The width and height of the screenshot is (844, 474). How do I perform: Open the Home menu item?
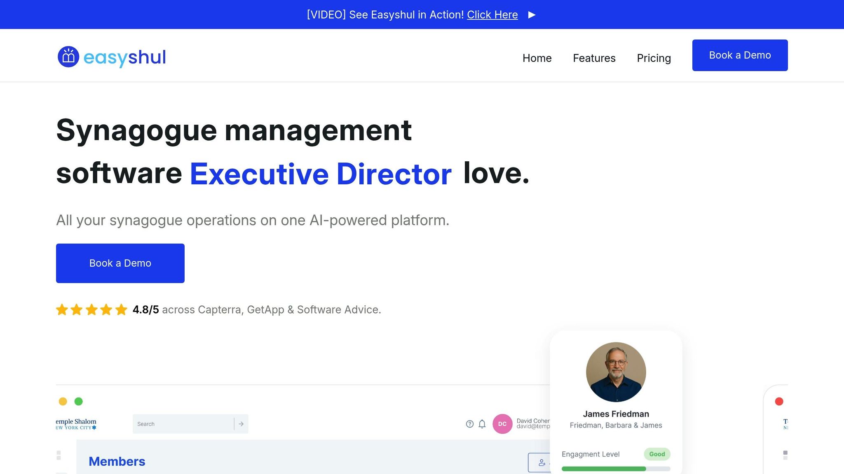537,58
